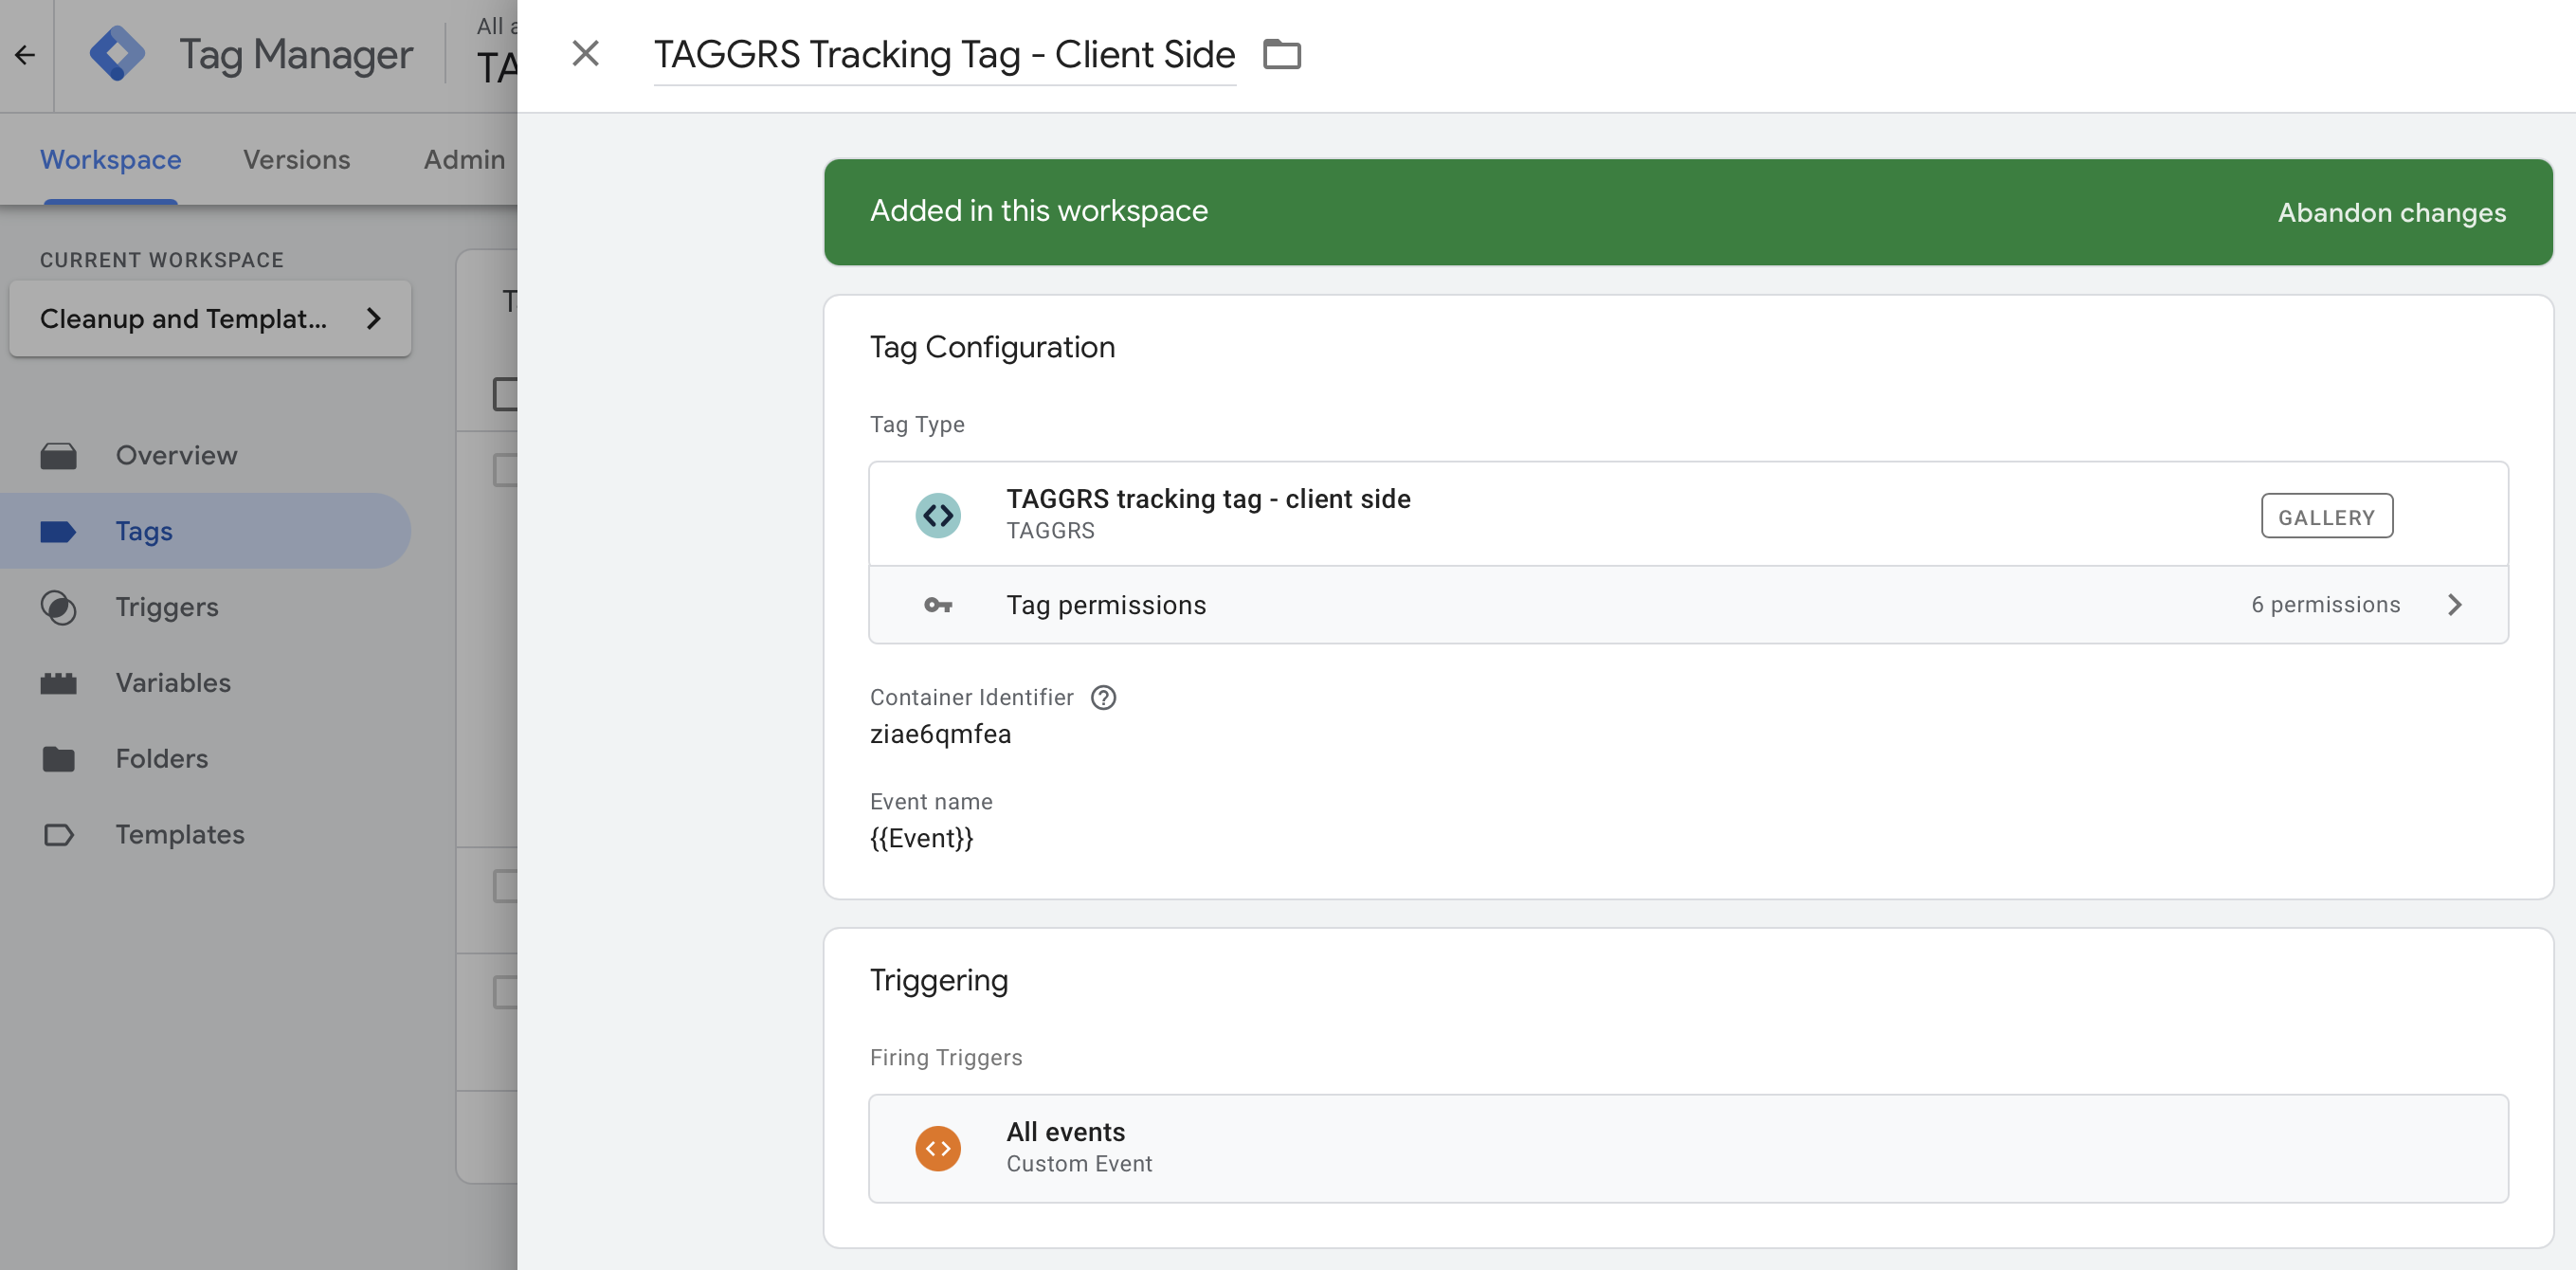Switch to the Versions tab
The height and width of the screenshot is (1270, 2576).
[296, 160]
